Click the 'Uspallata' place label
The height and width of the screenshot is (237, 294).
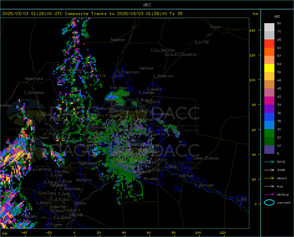pos(34,79)
